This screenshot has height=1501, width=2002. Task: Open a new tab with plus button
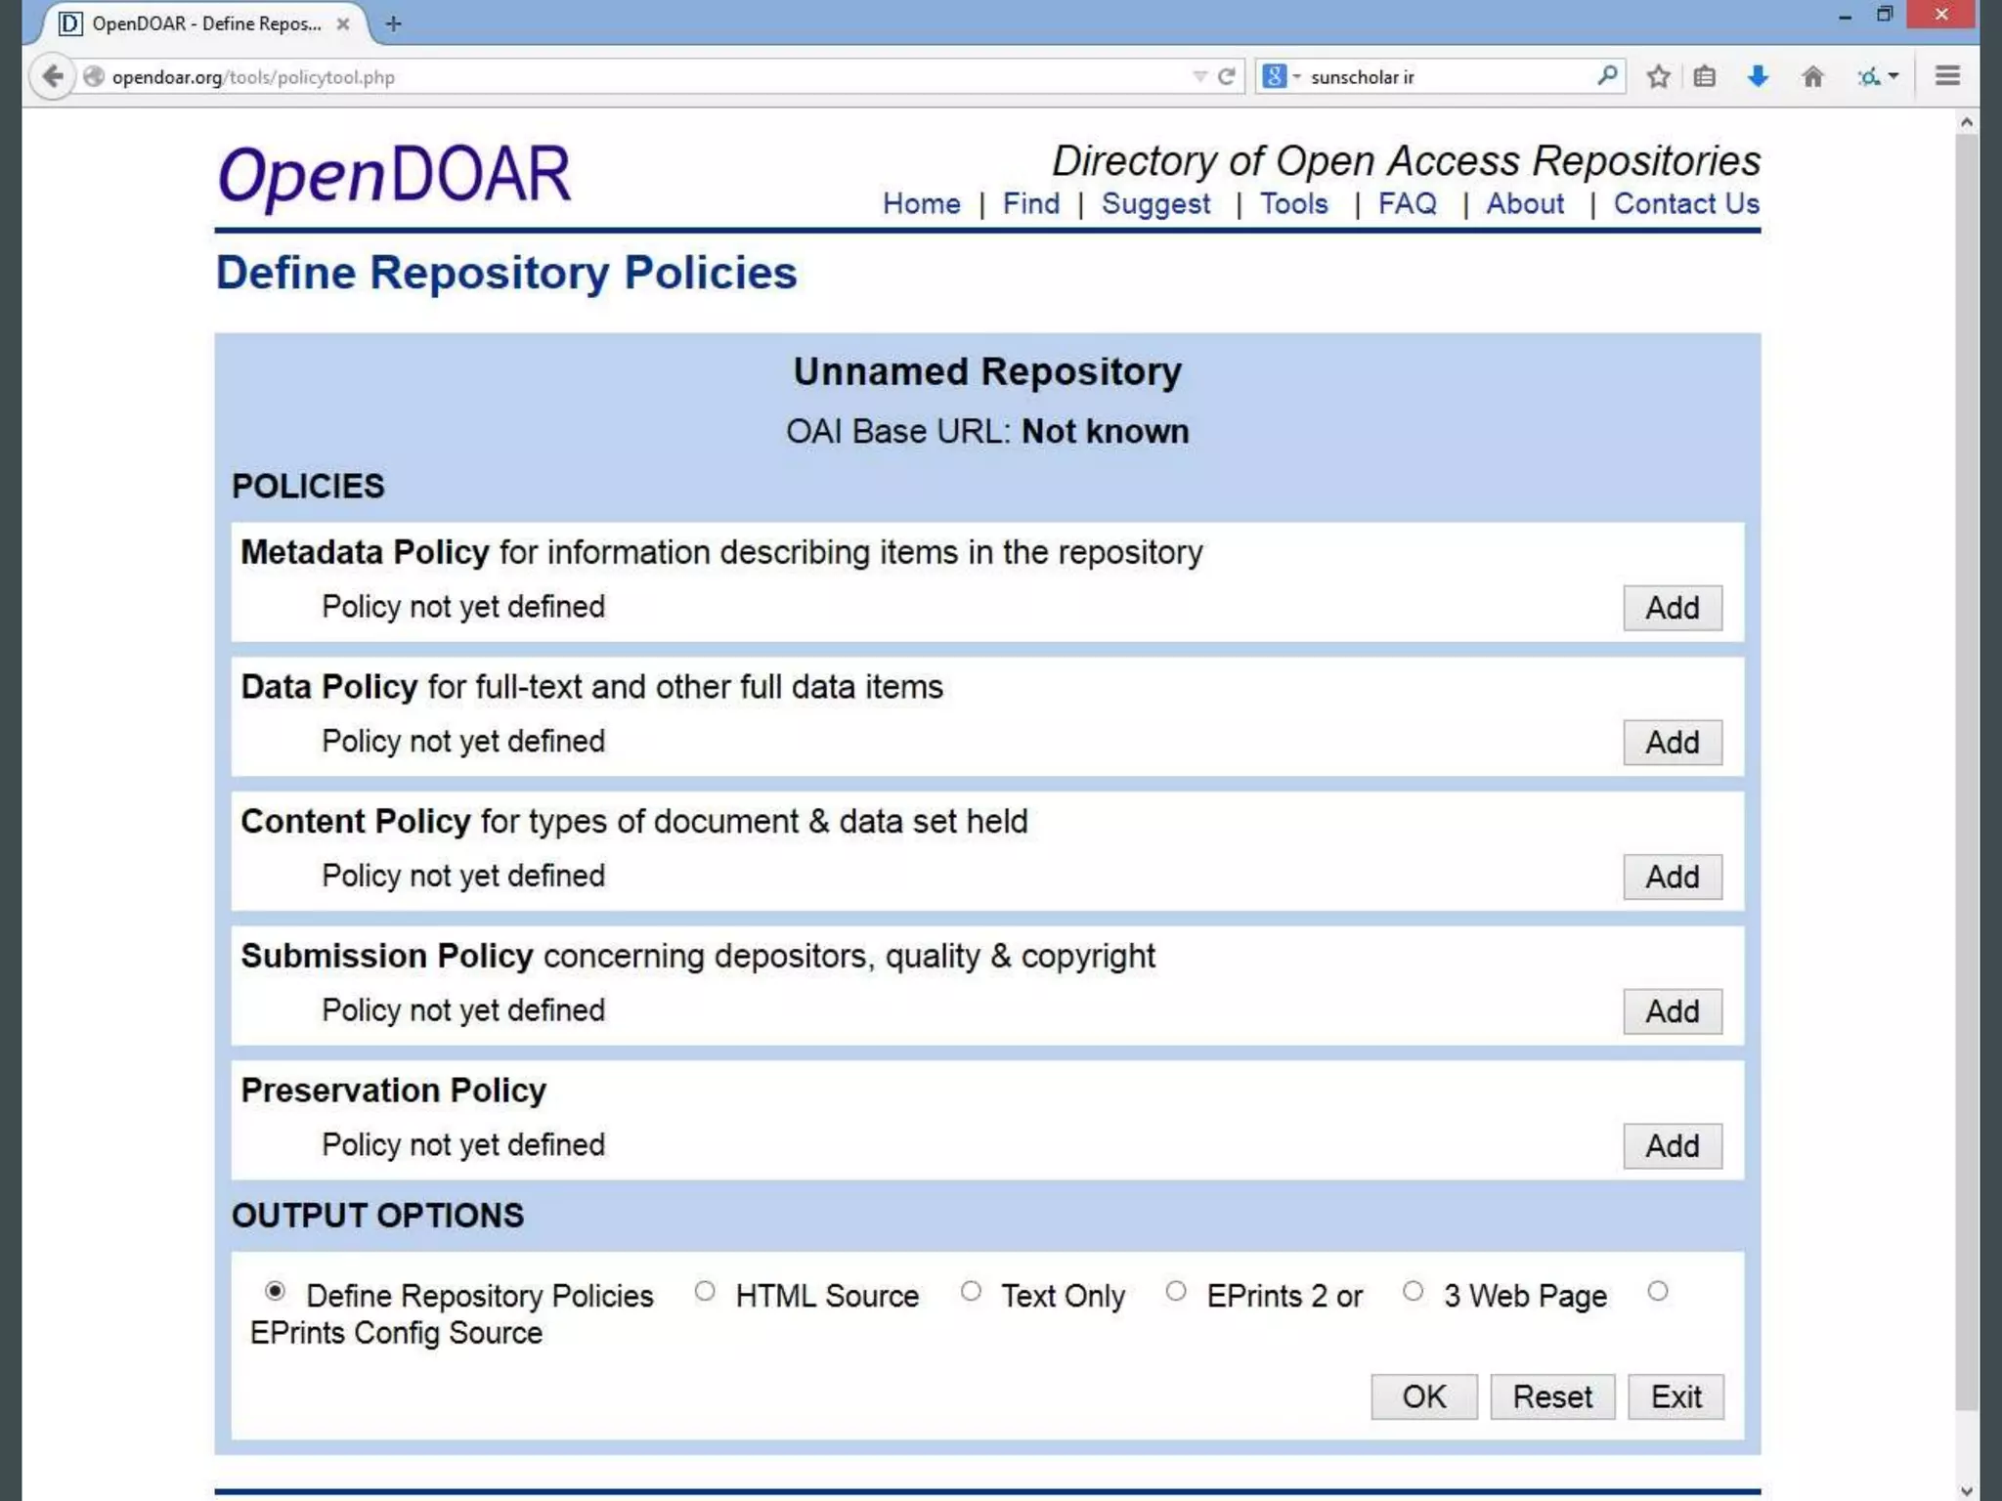coord(394,23)
